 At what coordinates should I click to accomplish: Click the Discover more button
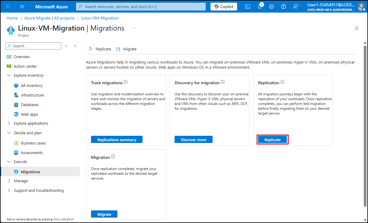point(193,139)
